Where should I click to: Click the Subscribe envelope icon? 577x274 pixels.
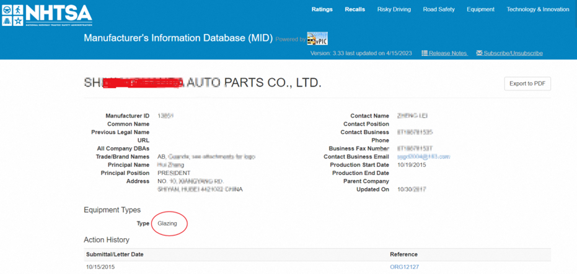pyautogui.click(x=479, y=53)
